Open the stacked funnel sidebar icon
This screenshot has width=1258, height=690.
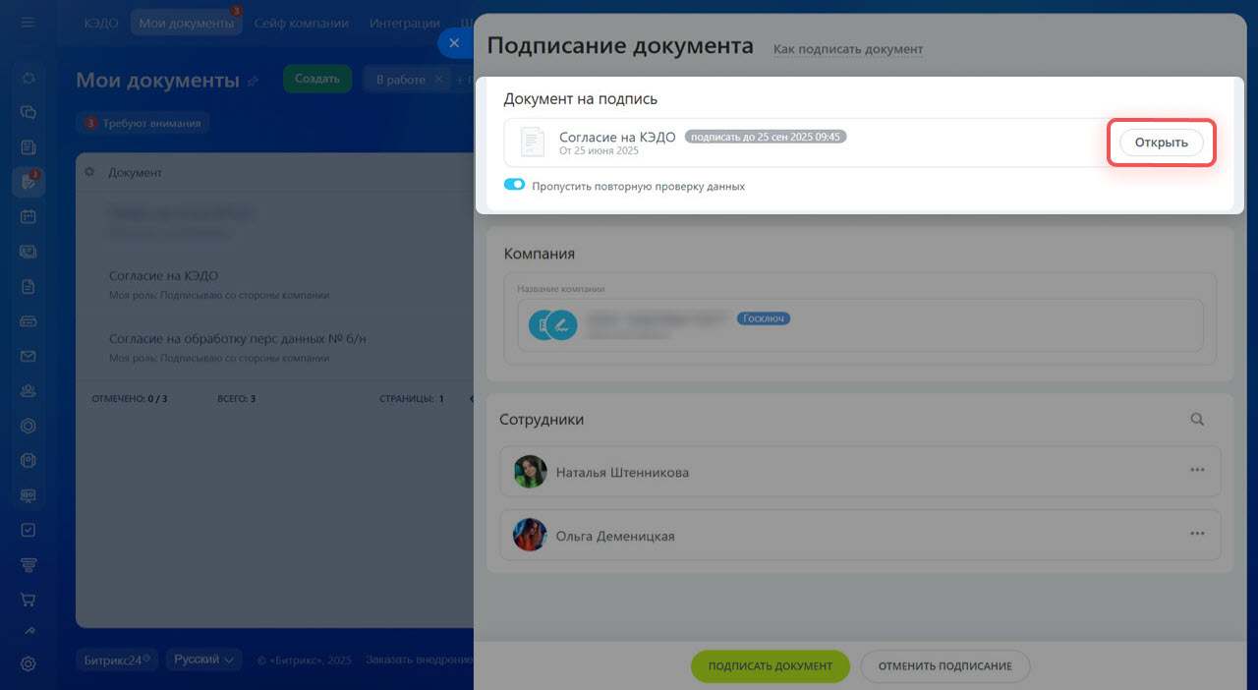click(29, 564)
